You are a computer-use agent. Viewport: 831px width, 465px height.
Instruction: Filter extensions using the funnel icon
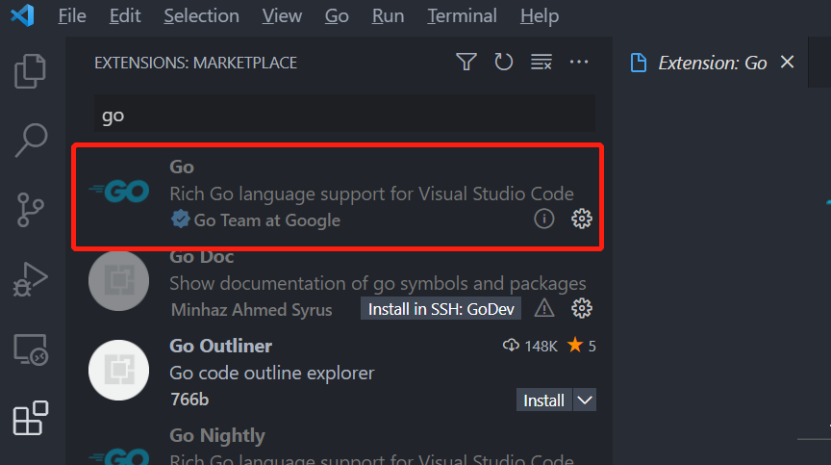466,62
